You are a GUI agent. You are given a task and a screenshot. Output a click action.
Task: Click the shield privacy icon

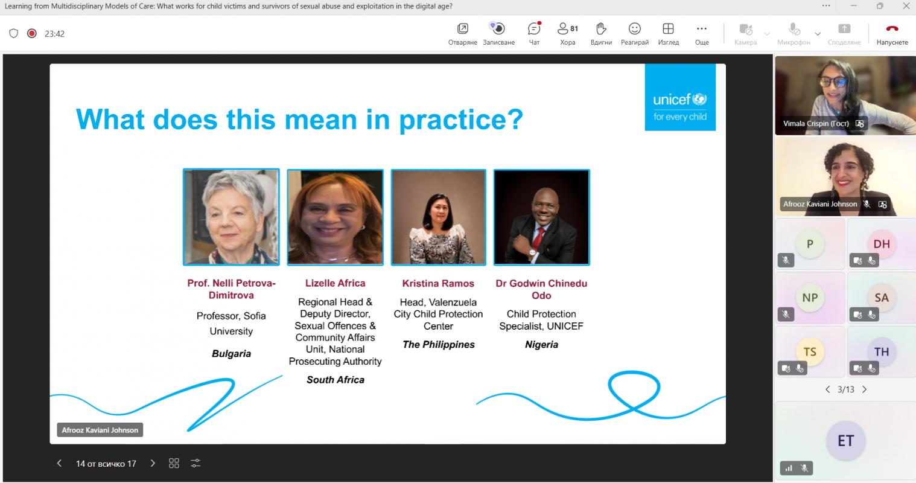tap(13, 34)
